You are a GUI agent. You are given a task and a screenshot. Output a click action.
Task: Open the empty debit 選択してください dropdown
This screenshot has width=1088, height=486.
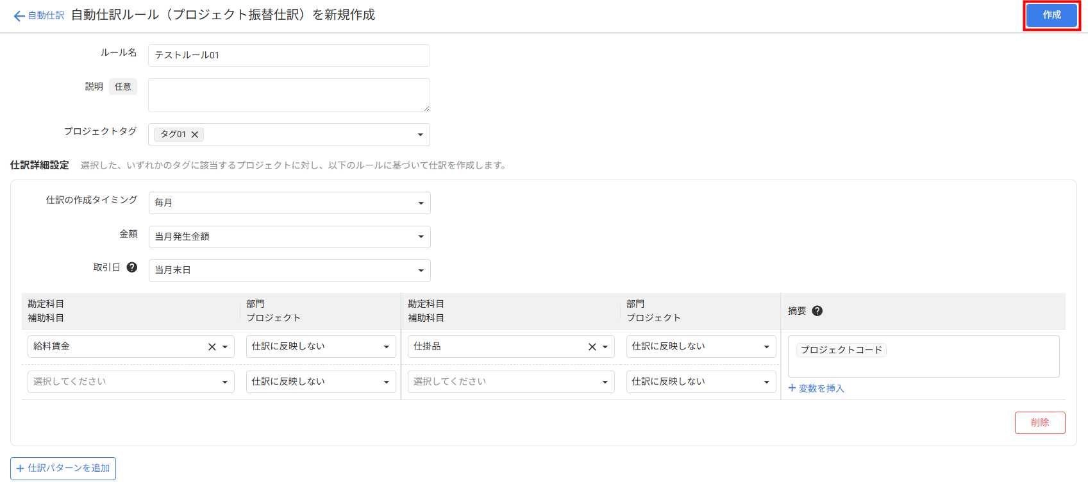pos(130,381)
